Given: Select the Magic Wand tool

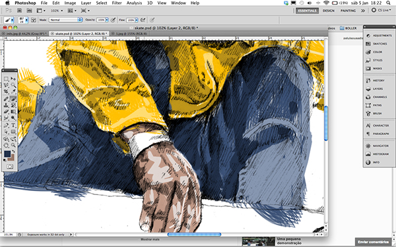Looking at the screenshot, I should 13,86.
